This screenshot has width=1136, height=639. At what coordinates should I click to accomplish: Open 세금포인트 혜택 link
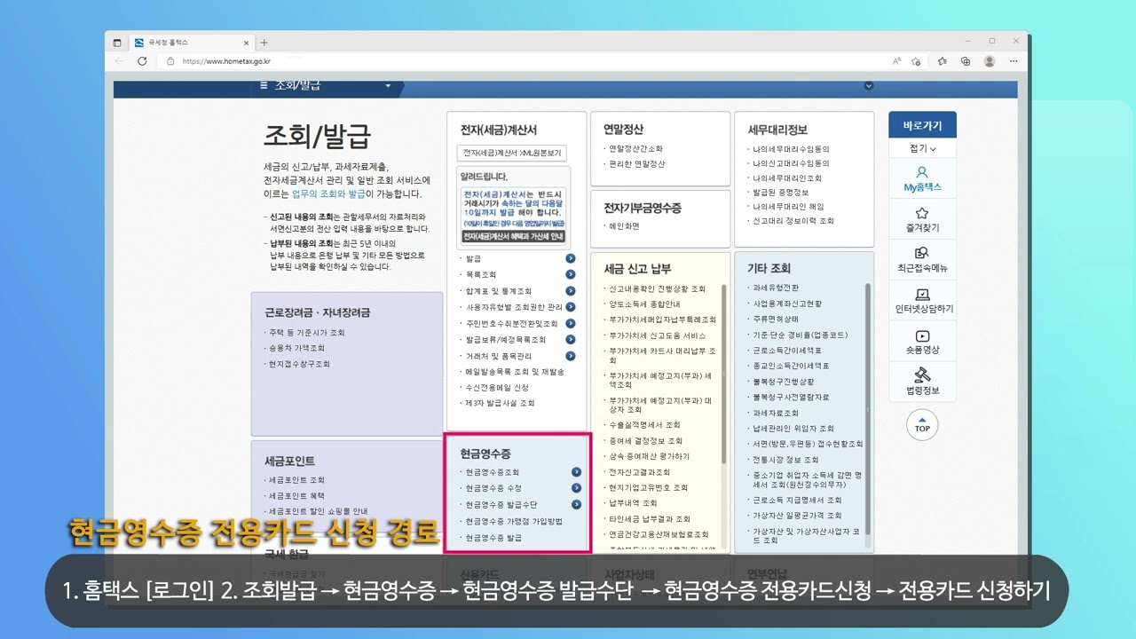[296, 496]
